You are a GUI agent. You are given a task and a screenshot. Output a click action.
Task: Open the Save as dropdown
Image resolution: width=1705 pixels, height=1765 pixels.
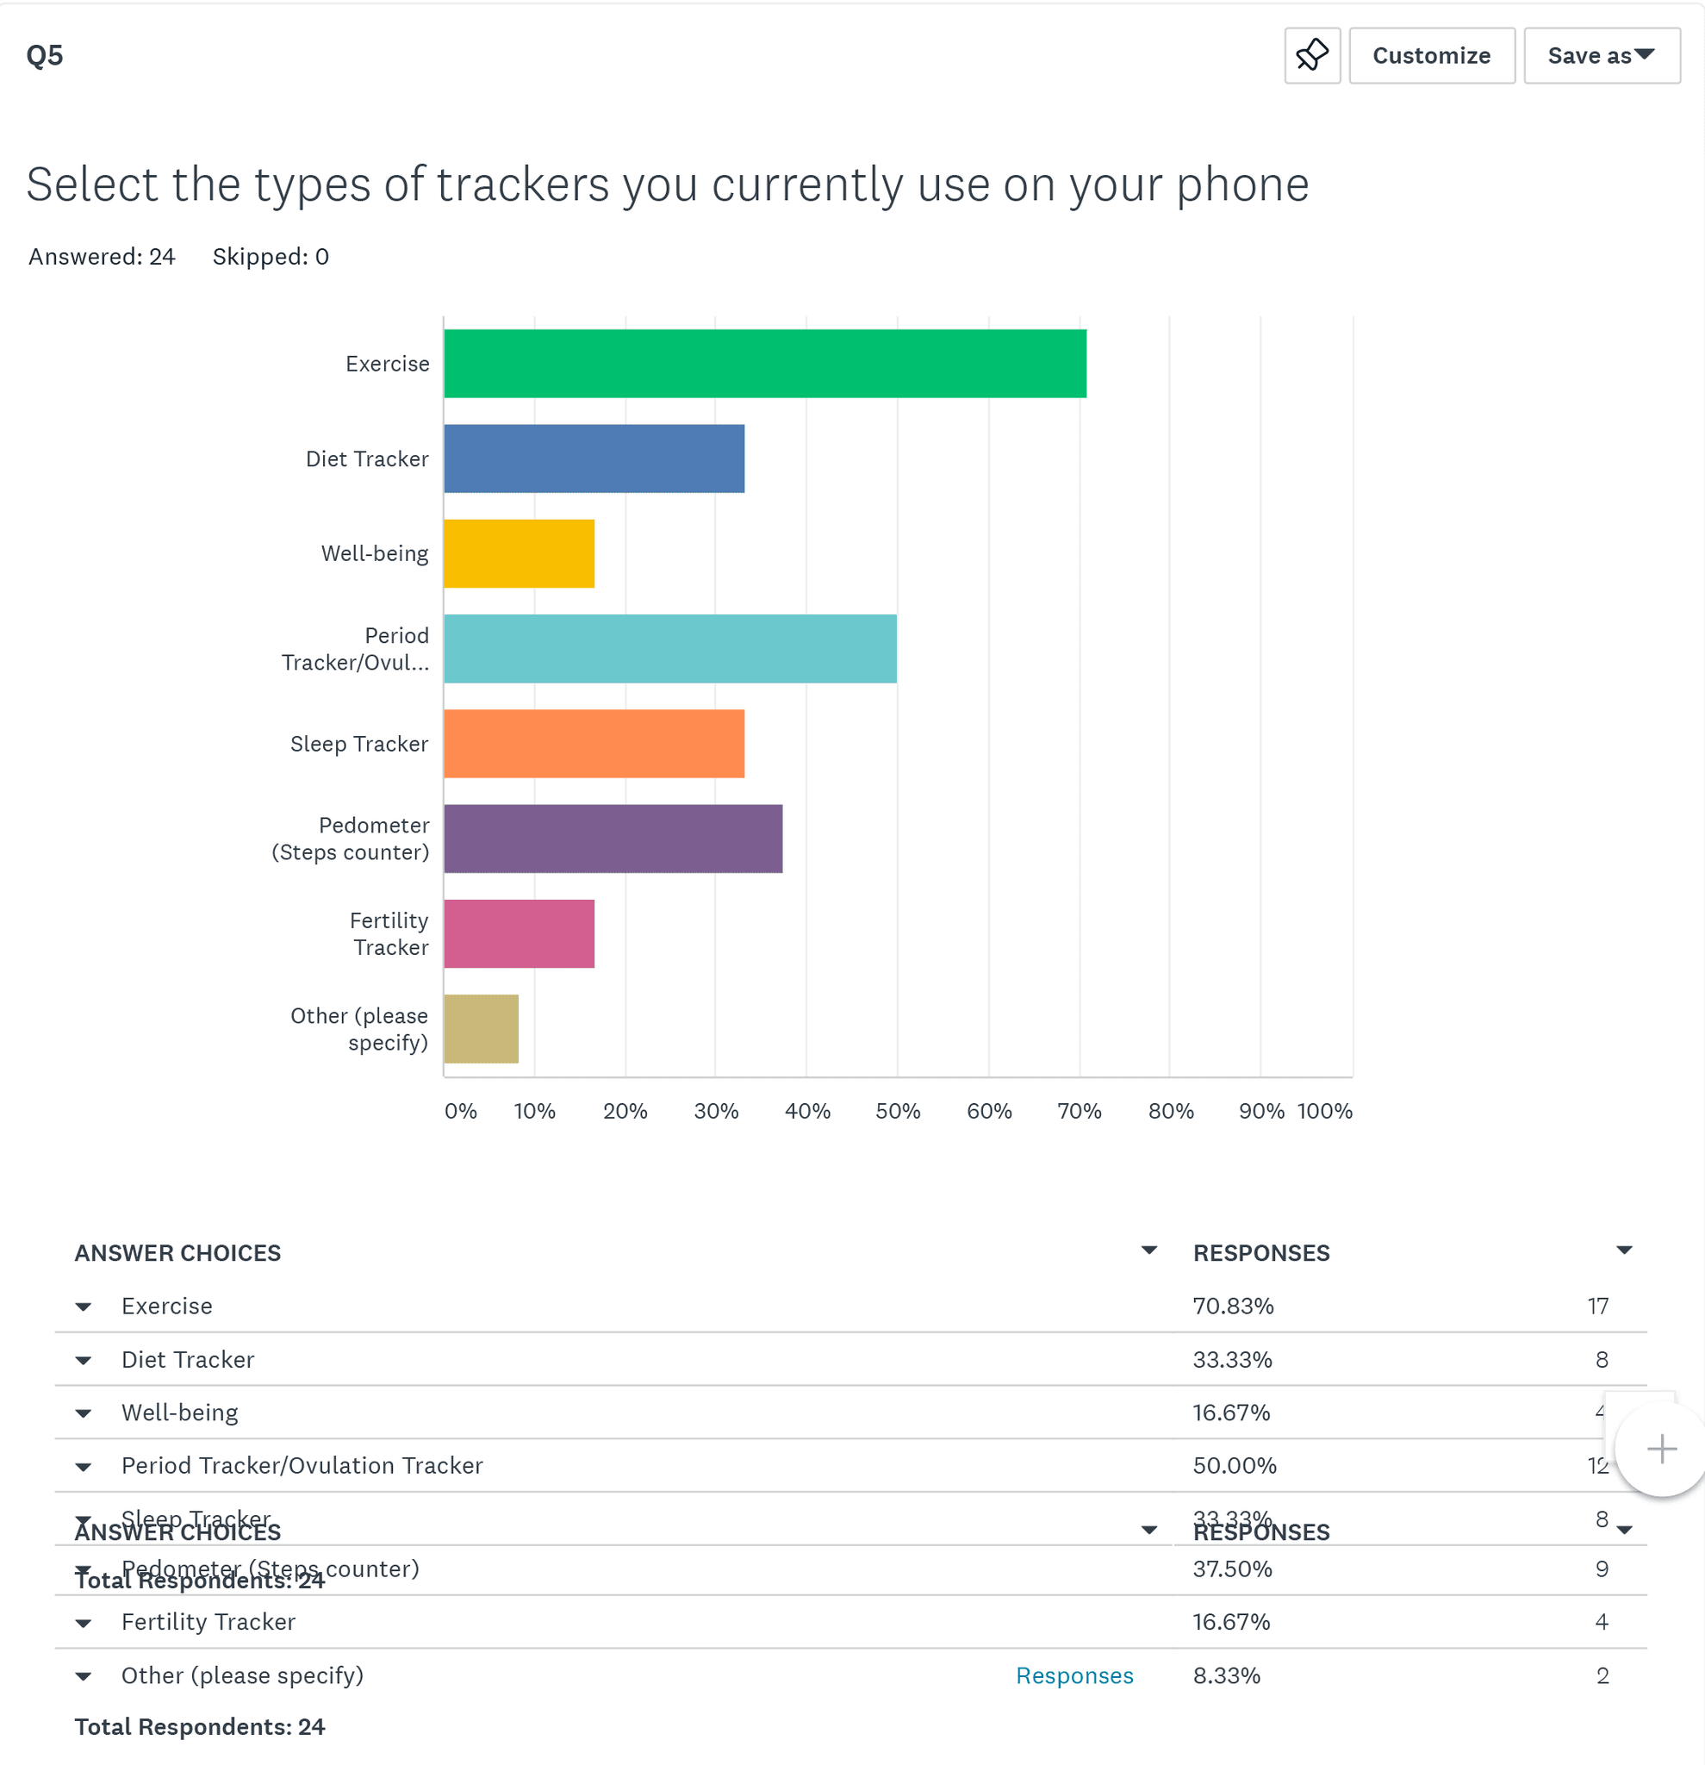[x=1602, y=56]
